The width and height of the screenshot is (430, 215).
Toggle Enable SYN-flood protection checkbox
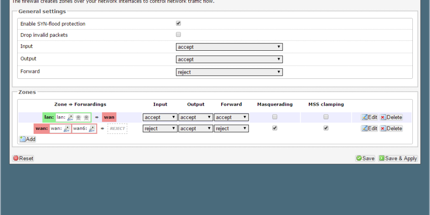(178, 24)
